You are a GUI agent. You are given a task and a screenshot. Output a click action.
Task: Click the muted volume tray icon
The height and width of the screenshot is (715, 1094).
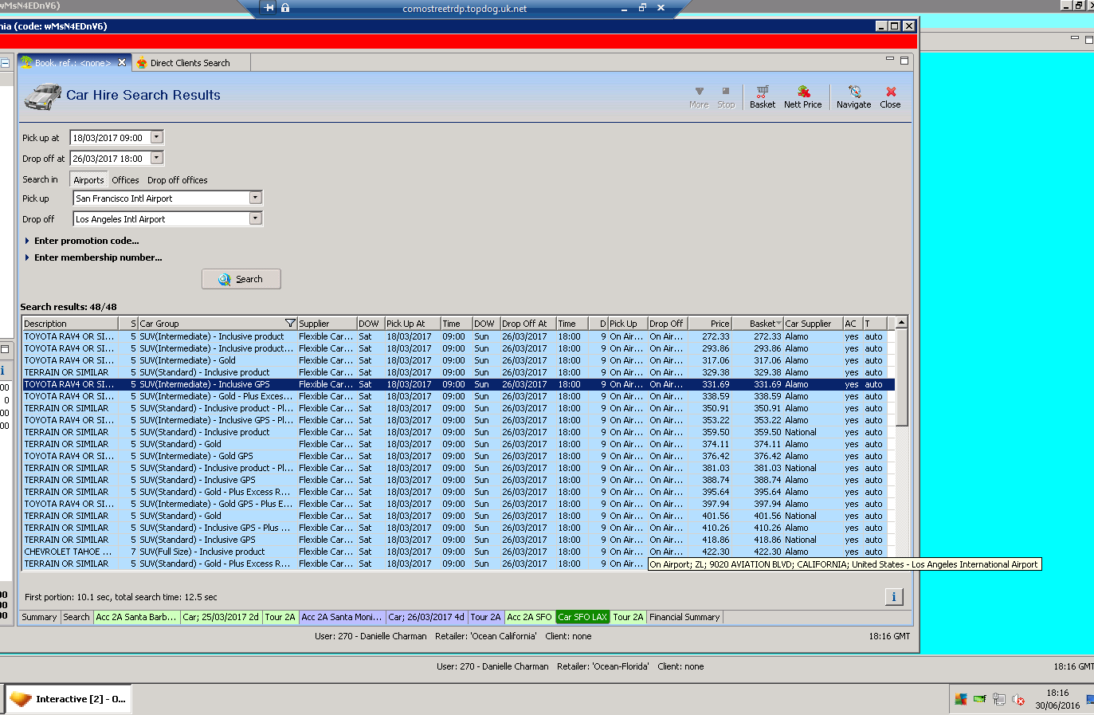click(1018, 700)
